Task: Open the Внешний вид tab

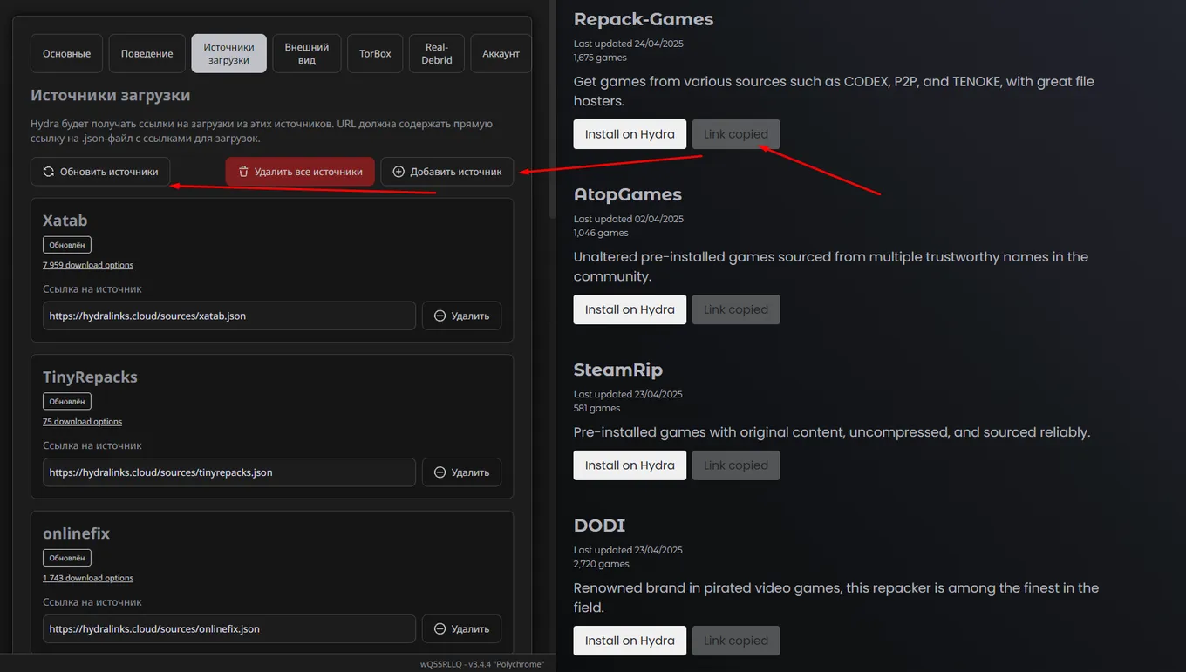Action: coord(307,53)
